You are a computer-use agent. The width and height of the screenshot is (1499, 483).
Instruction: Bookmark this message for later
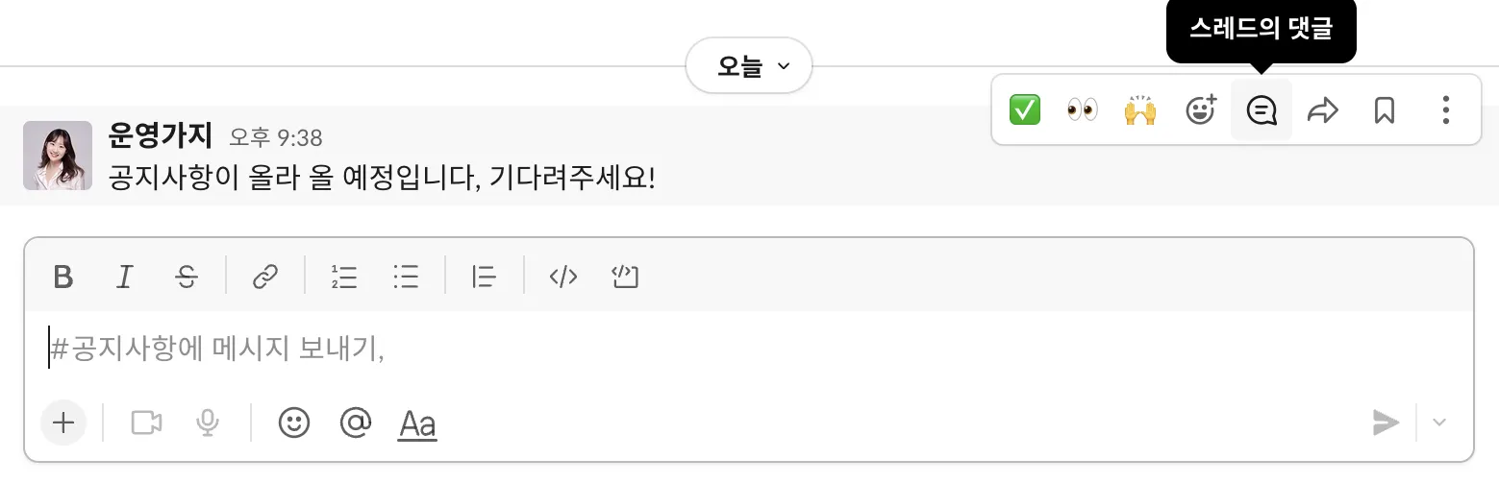coord(1384,110)
